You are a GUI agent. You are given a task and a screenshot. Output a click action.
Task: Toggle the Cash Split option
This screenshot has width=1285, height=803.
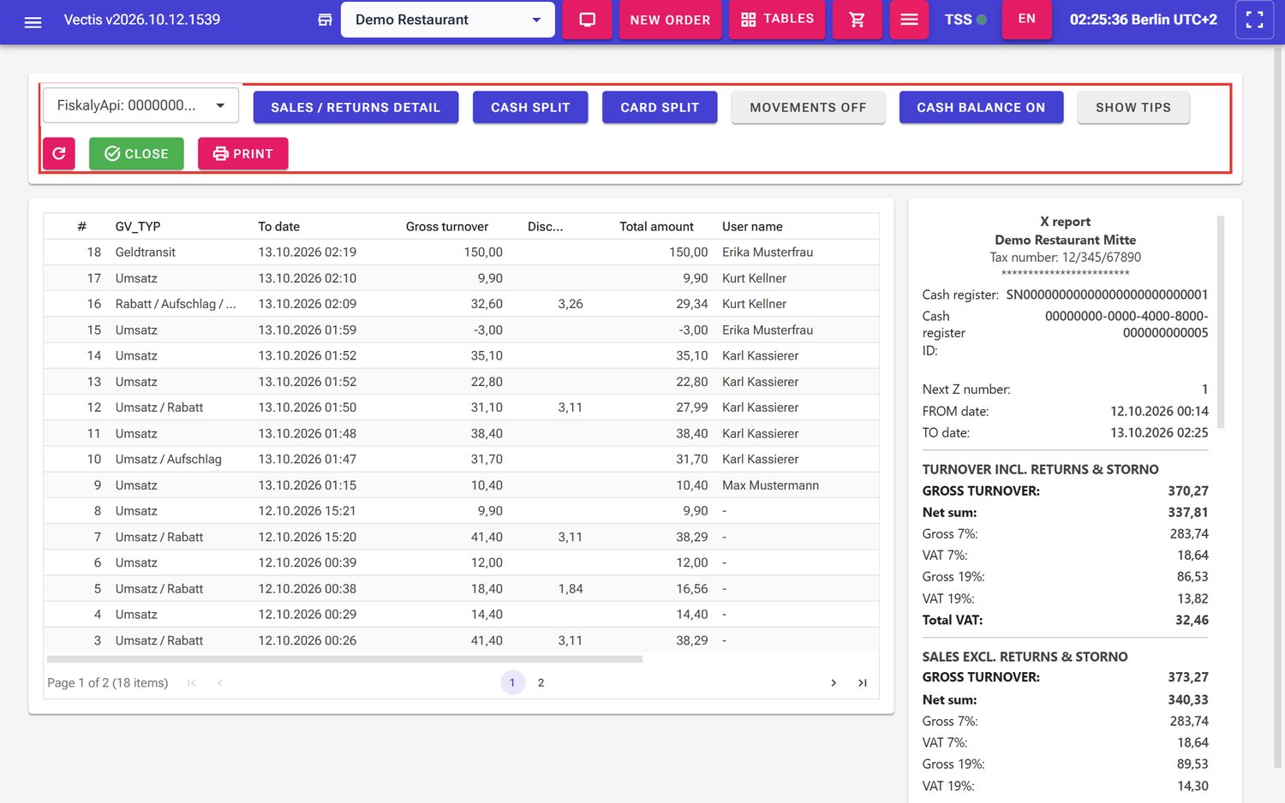pos(530,107)
